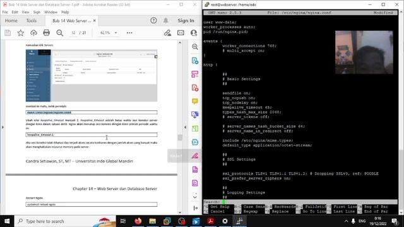Open the Protect tool in right pane
The width and height of the screenshot is (404, 227).
point(195,170)
